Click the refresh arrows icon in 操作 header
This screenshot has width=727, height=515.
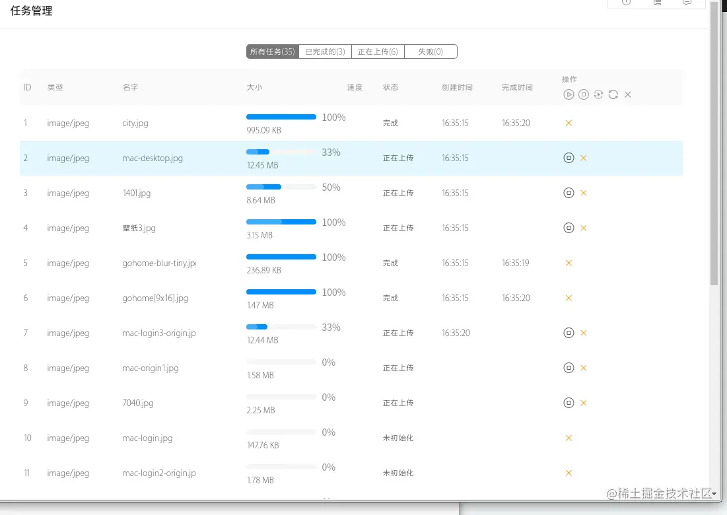613,94
